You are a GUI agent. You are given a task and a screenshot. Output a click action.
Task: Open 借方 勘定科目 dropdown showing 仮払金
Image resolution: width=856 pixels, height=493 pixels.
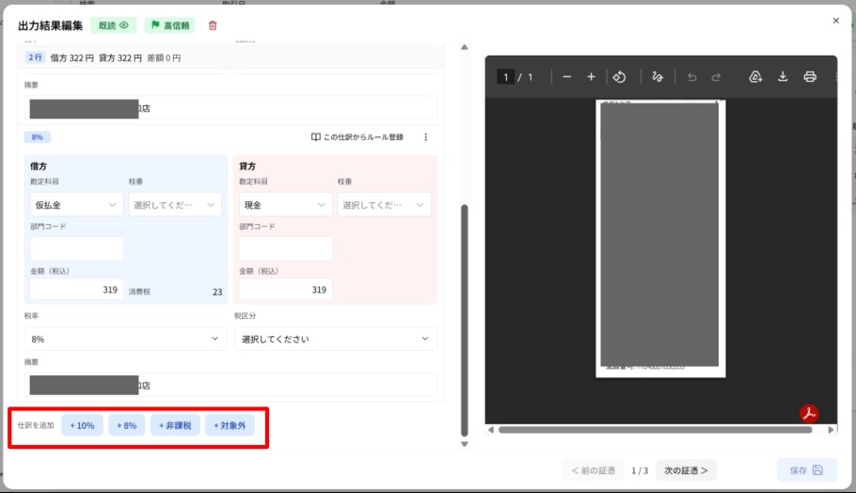pyautogui.click(x=76, y=205)
